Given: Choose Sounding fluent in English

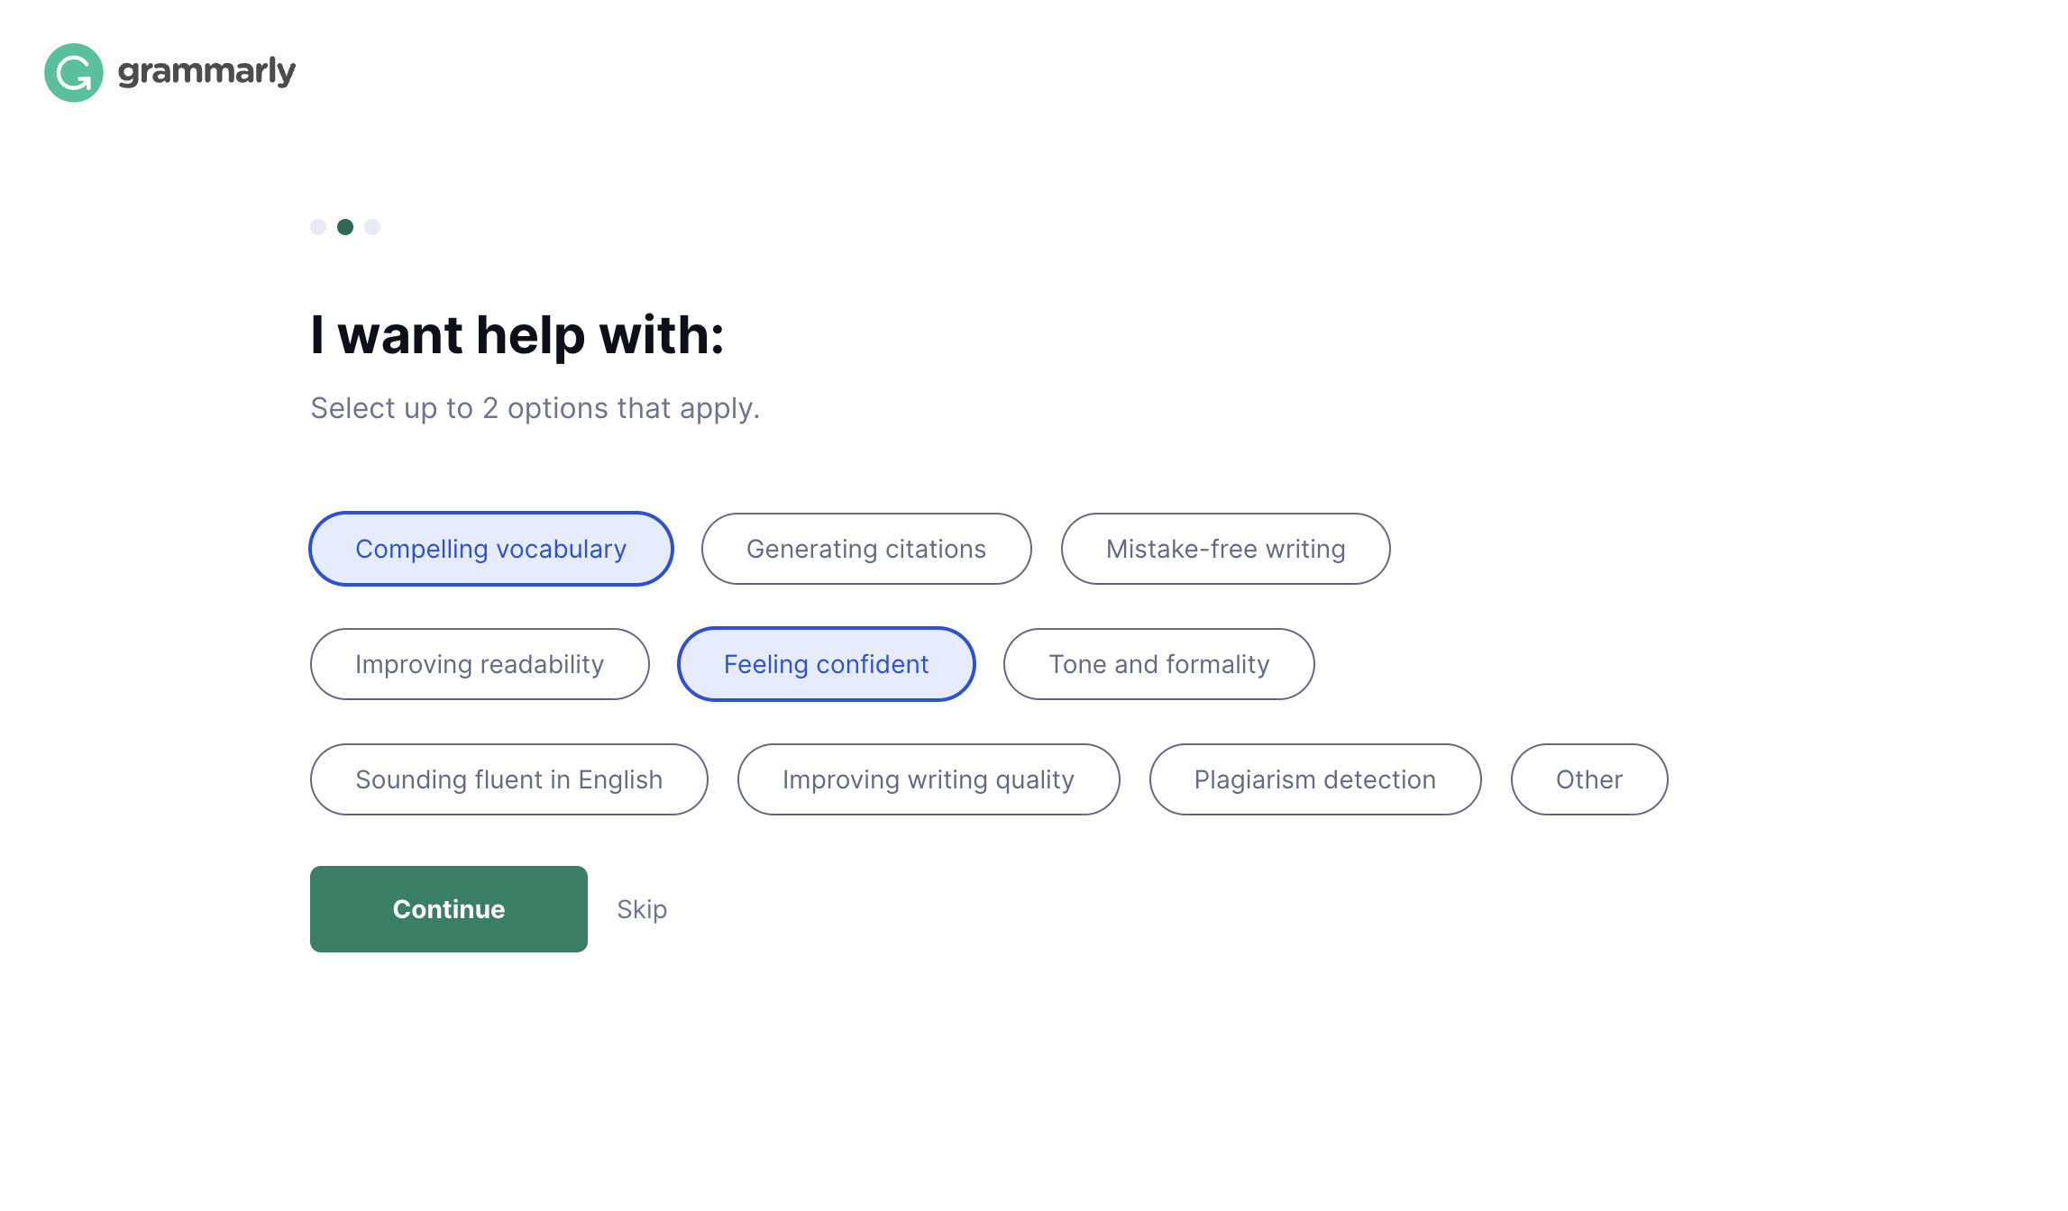Looking at the screenshot, I should 508,779.
